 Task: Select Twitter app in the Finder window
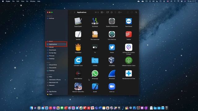click(112, 47)
